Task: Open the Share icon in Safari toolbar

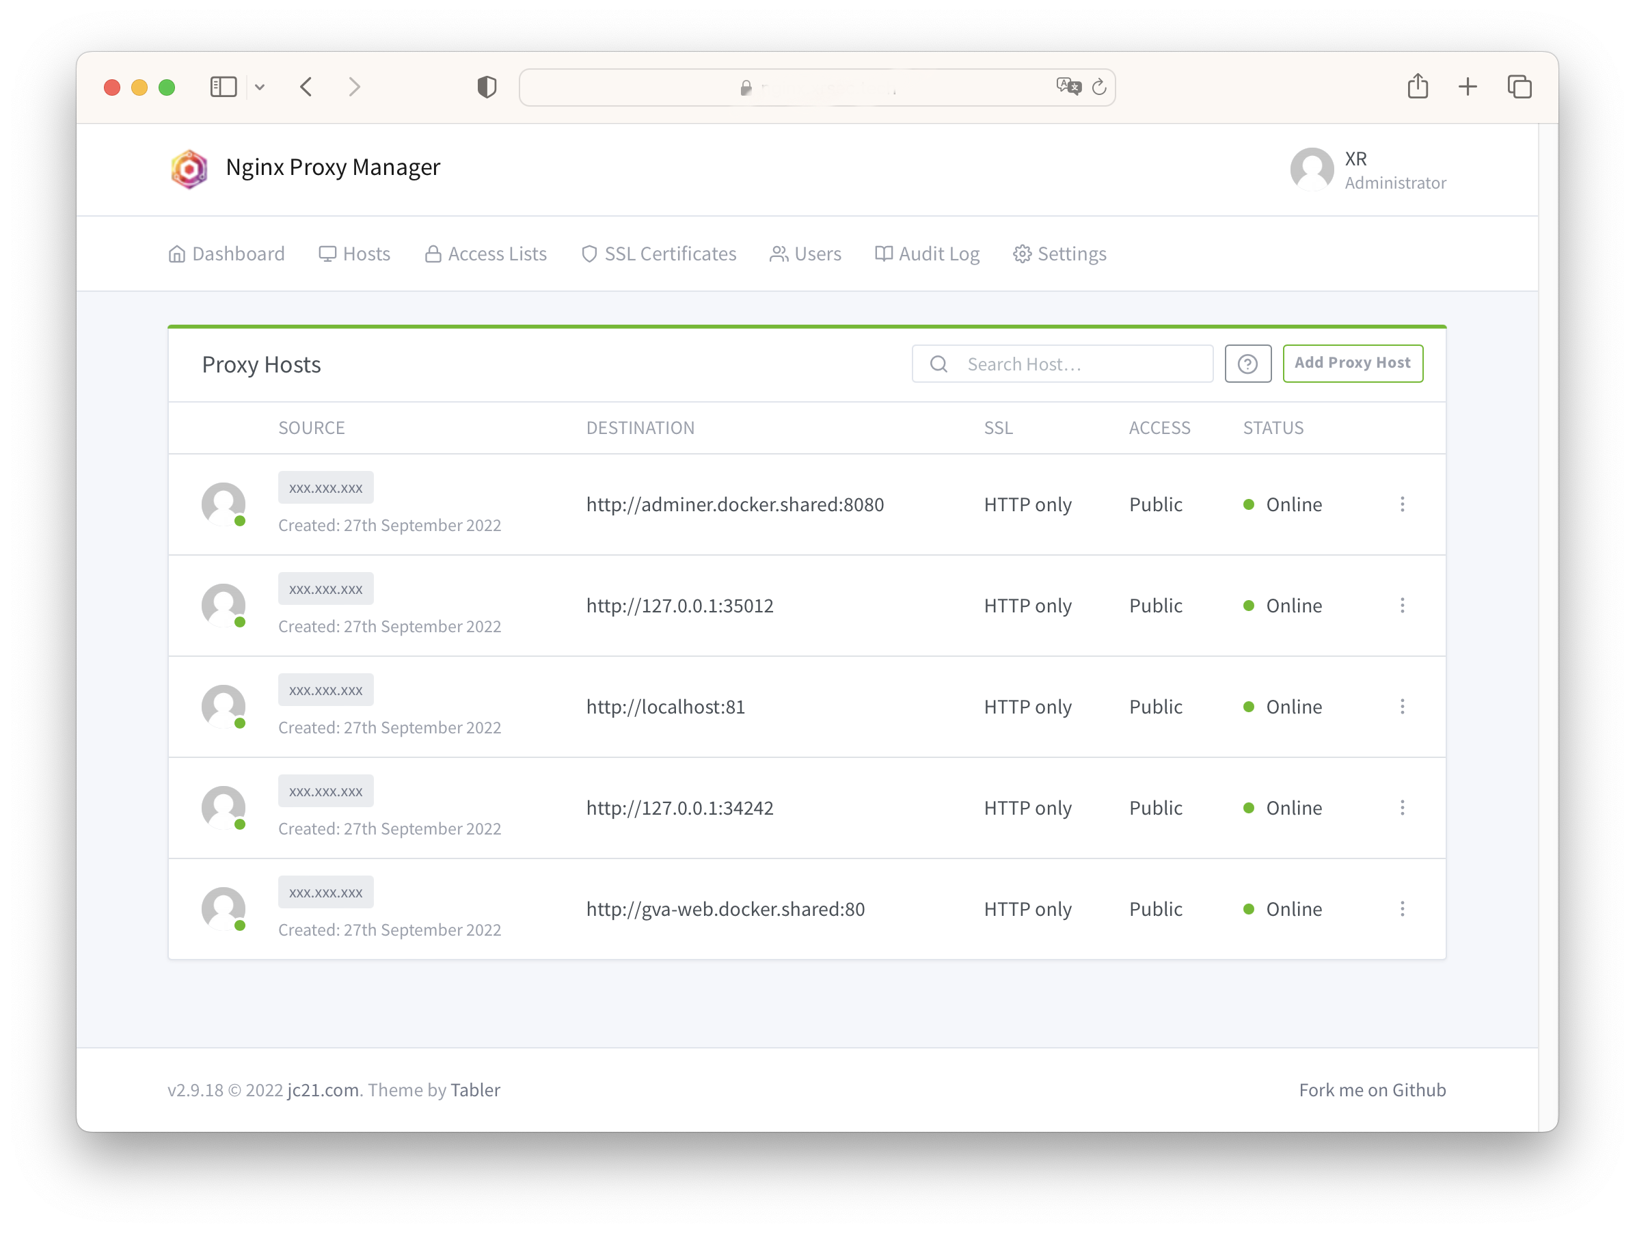Action: coord(1418,85)
